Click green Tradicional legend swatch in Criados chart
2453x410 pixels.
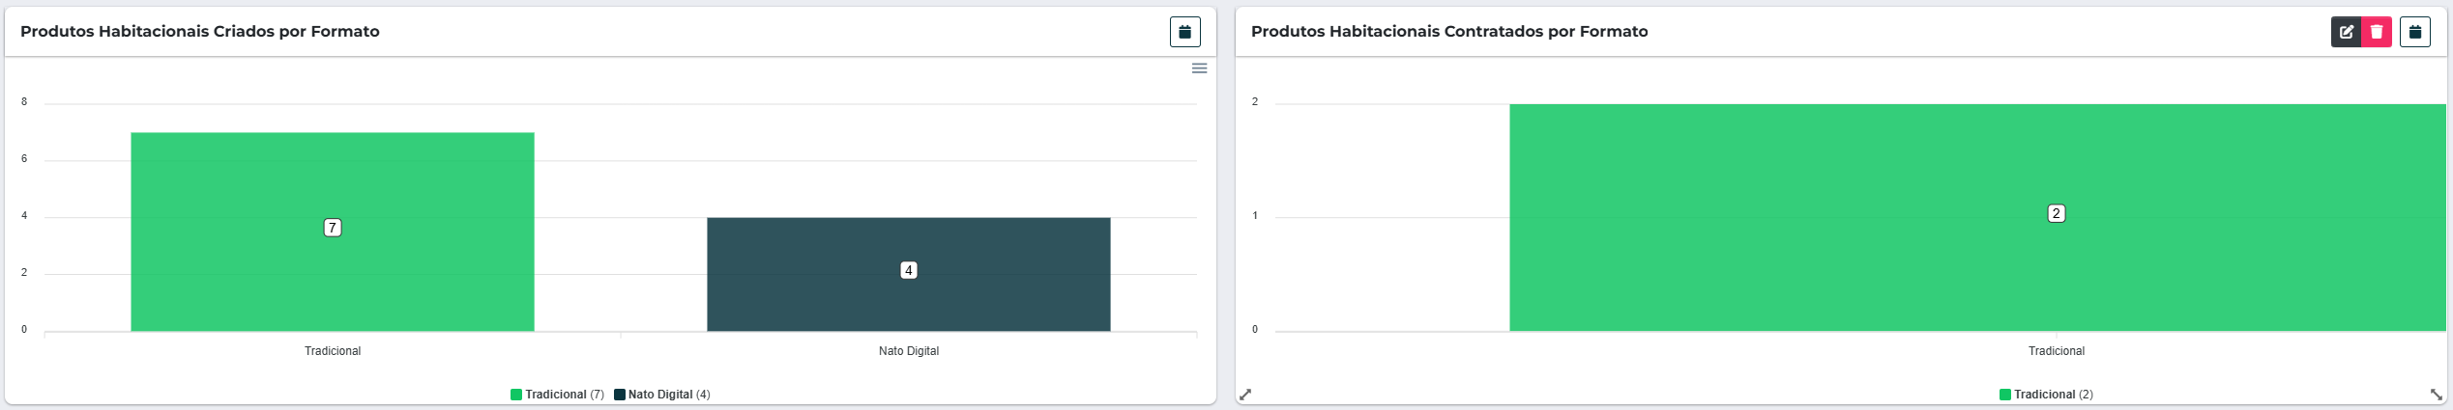pos(516,395)
